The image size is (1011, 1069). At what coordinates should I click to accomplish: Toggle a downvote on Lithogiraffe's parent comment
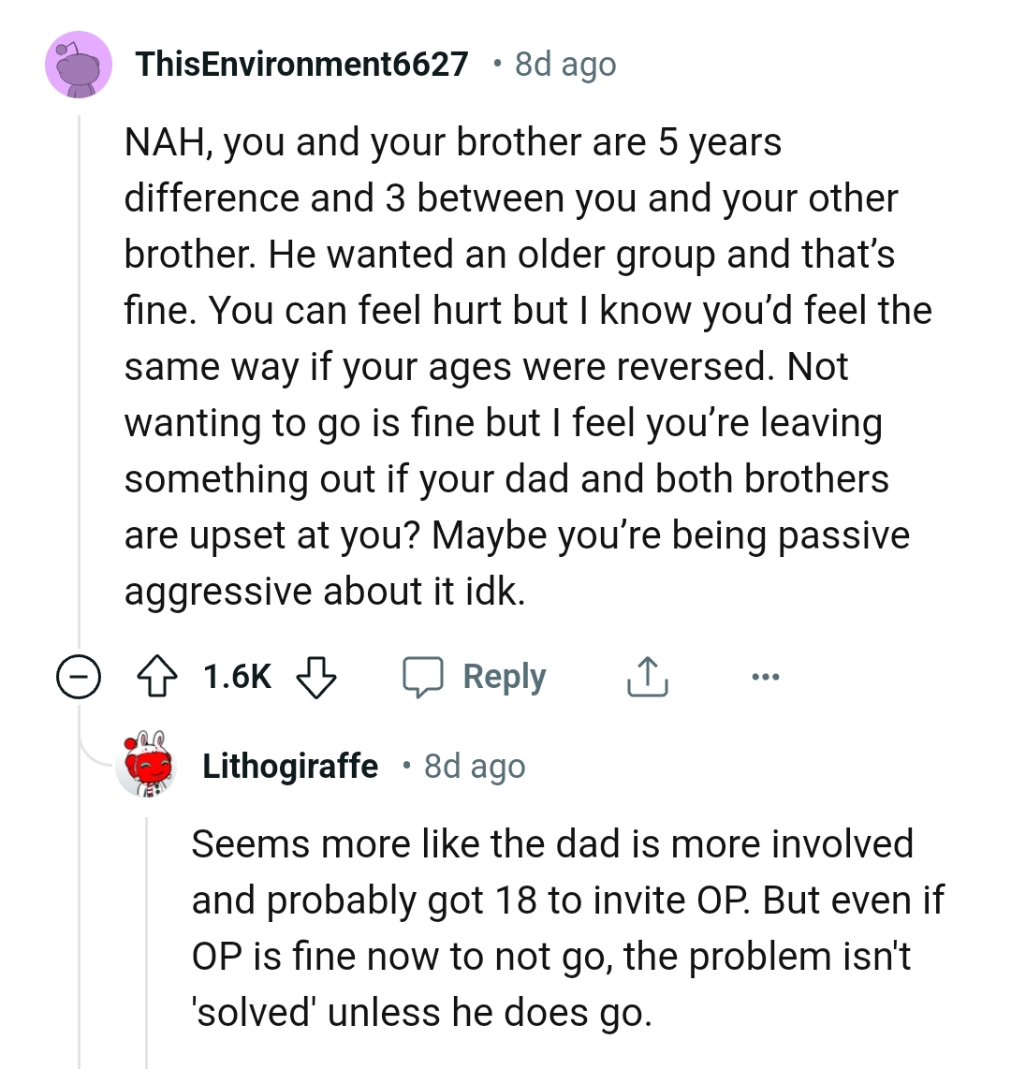[x=316, y=678]
